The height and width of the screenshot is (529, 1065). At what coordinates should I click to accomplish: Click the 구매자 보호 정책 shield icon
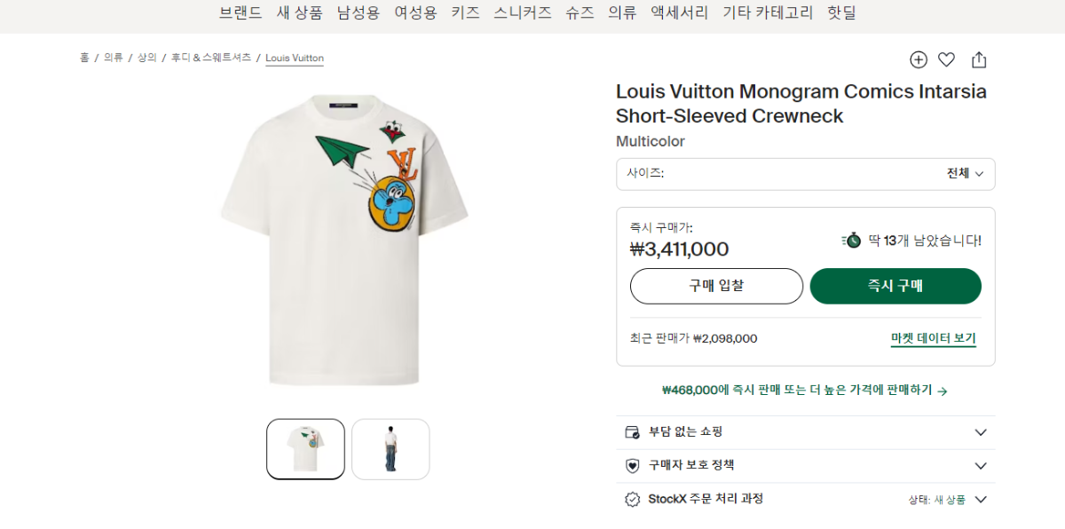632,466
